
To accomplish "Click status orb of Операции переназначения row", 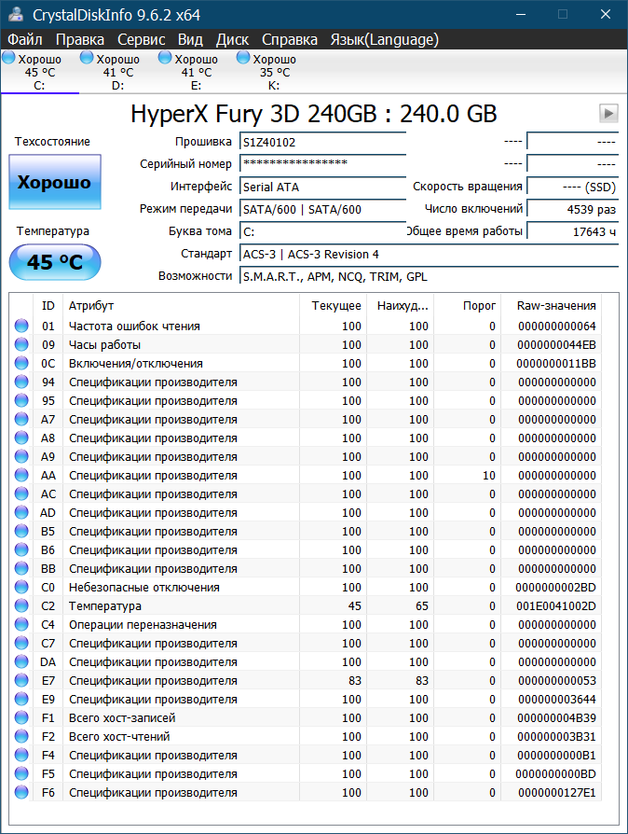I will coord(21,624).
